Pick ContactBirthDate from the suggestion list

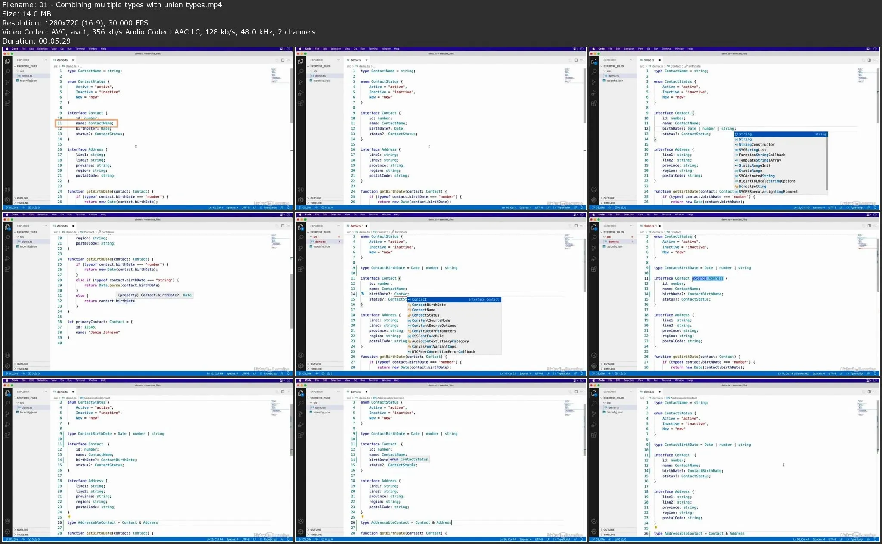(x=429, y=305)
